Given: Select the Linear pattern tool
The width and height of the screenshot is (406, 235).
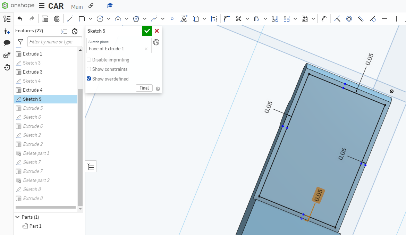Looking at the screenshot, I should (x=287, y=19).
